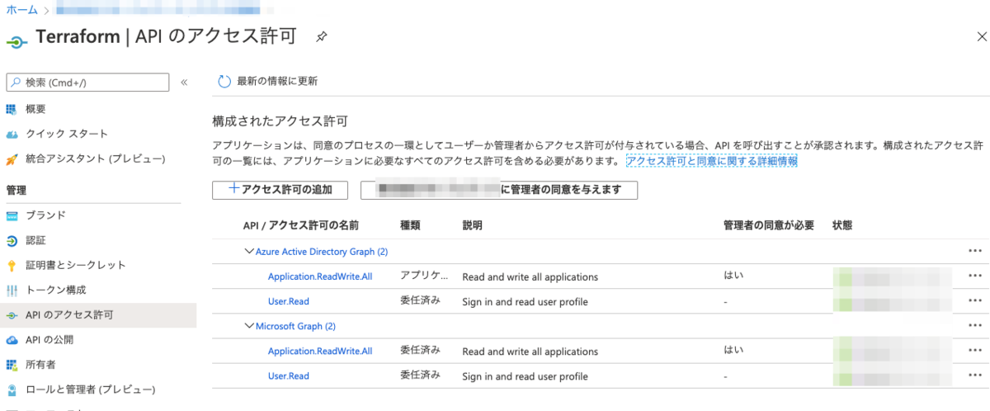Open ellipsis menu for Azure AD Graph Application.ReadWrite.All
Image resolution: width=990 pixels, height=411 pixels.
coord(974,276)
